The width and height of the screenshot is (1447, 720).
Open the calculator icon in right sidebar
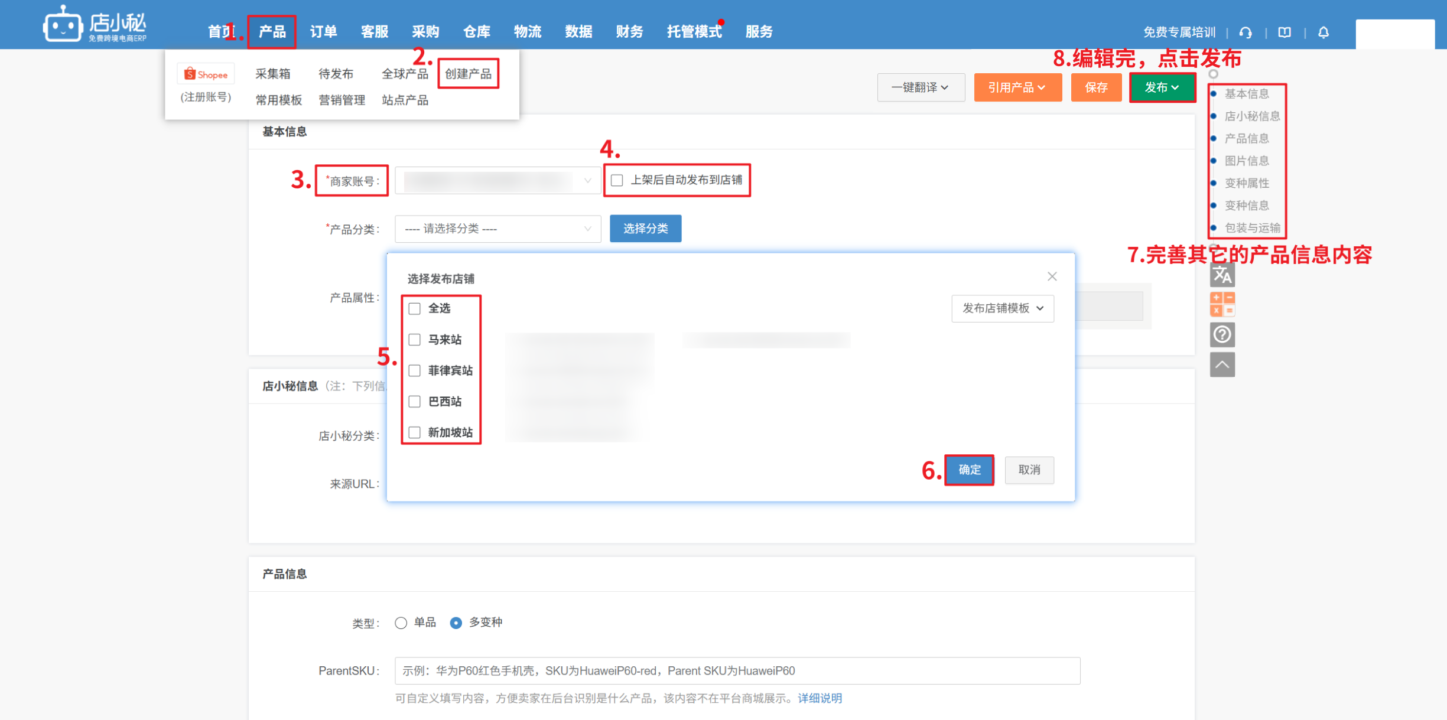click(x=1222, y=304)
